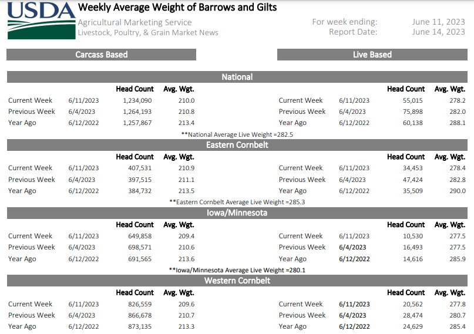Click the Carcass Based header bar
Screen dimensions: 474x334
click(101, 55)
